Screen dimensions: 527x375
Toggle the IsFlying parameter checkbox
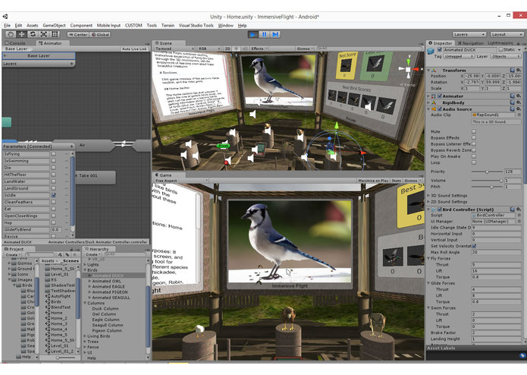53,154
